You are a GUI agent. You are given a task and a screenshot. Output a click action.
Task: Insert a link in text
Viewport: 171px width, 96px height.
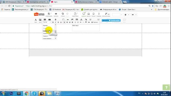click(81, 22)
